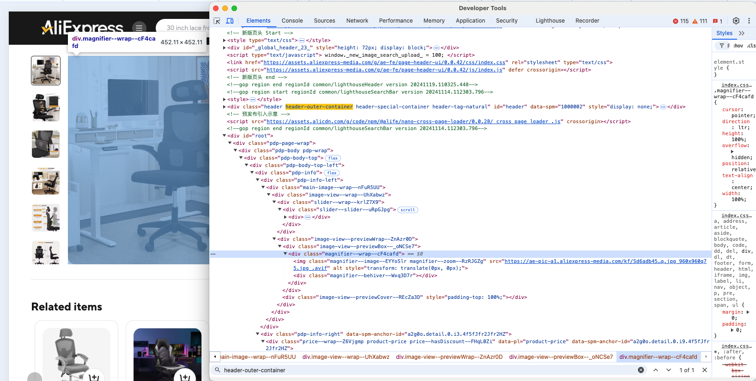Switch to the Console tab
The height and width of the screenshot is (381, 756).
pyautogui.click(x=292, y=21)
